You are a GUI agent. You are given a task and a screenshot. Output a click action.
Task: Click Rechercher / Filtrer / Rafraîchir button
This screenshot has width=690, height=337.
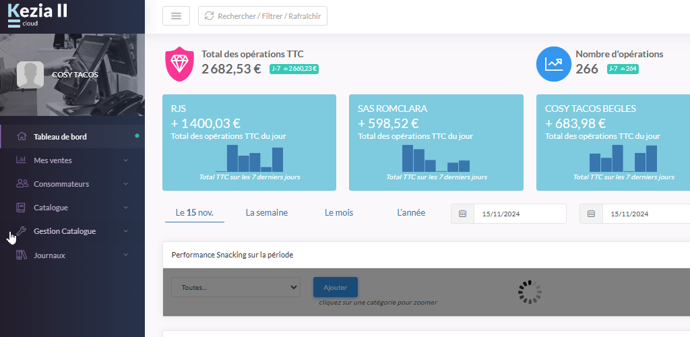click(x=263, y=16)
